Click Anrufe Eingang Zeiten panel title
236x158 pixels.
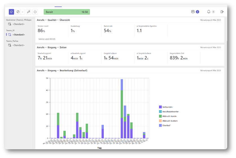point(52,47)
